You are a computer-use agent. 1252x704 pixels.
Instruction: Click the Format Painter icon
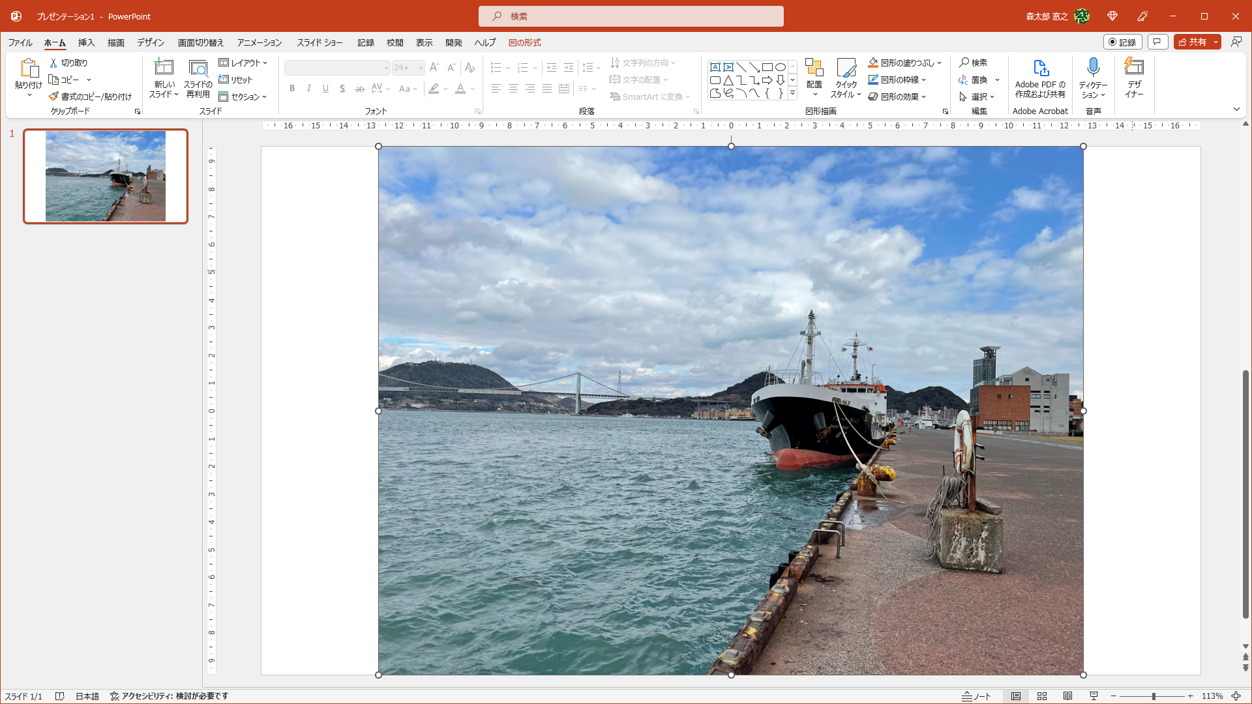[x=54, y=96]
